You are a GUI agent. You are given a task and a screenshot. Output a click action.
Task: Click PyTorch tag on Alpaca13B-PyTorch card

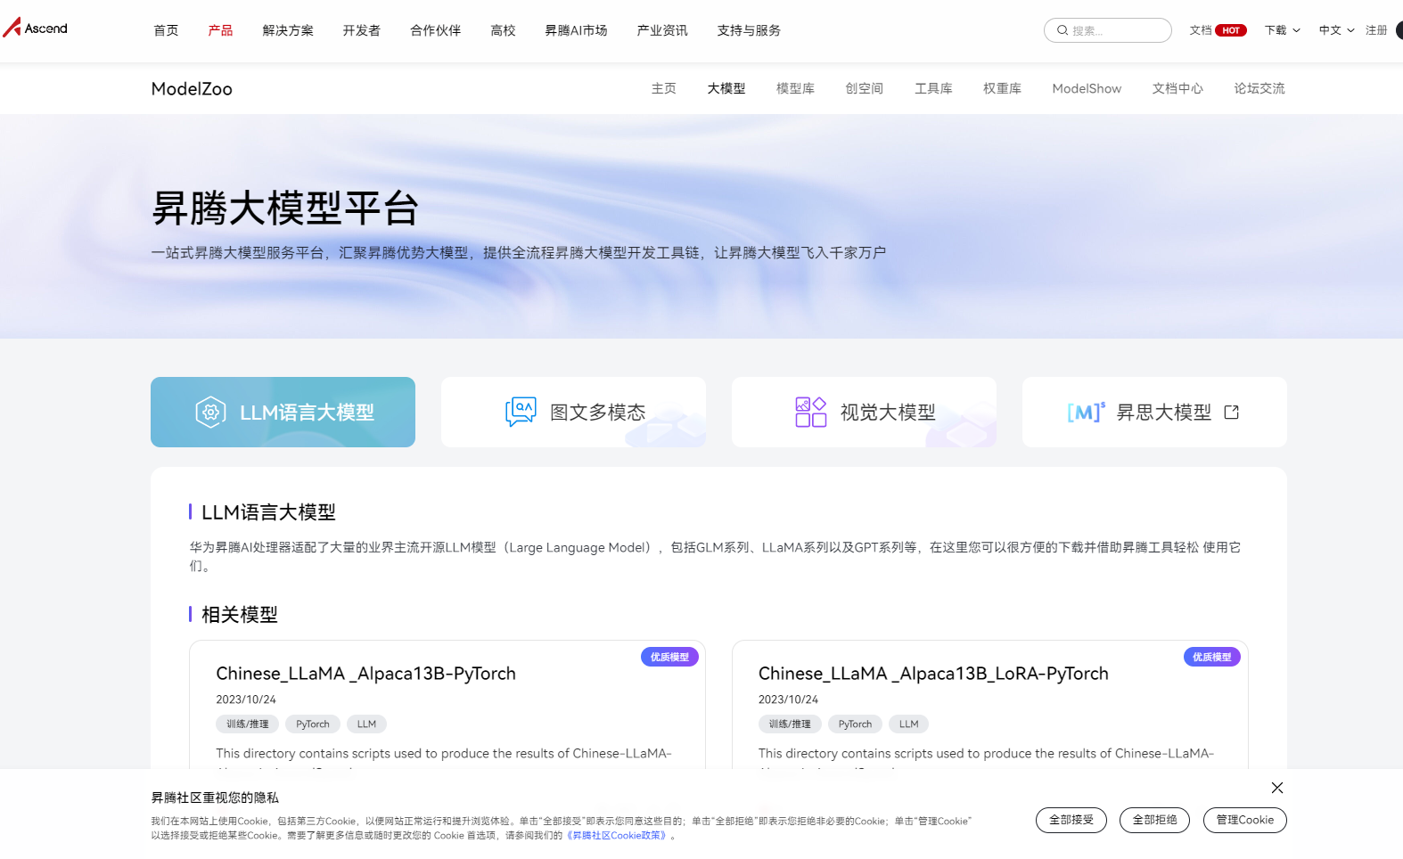pyautogui.click(x=313, y=724)
